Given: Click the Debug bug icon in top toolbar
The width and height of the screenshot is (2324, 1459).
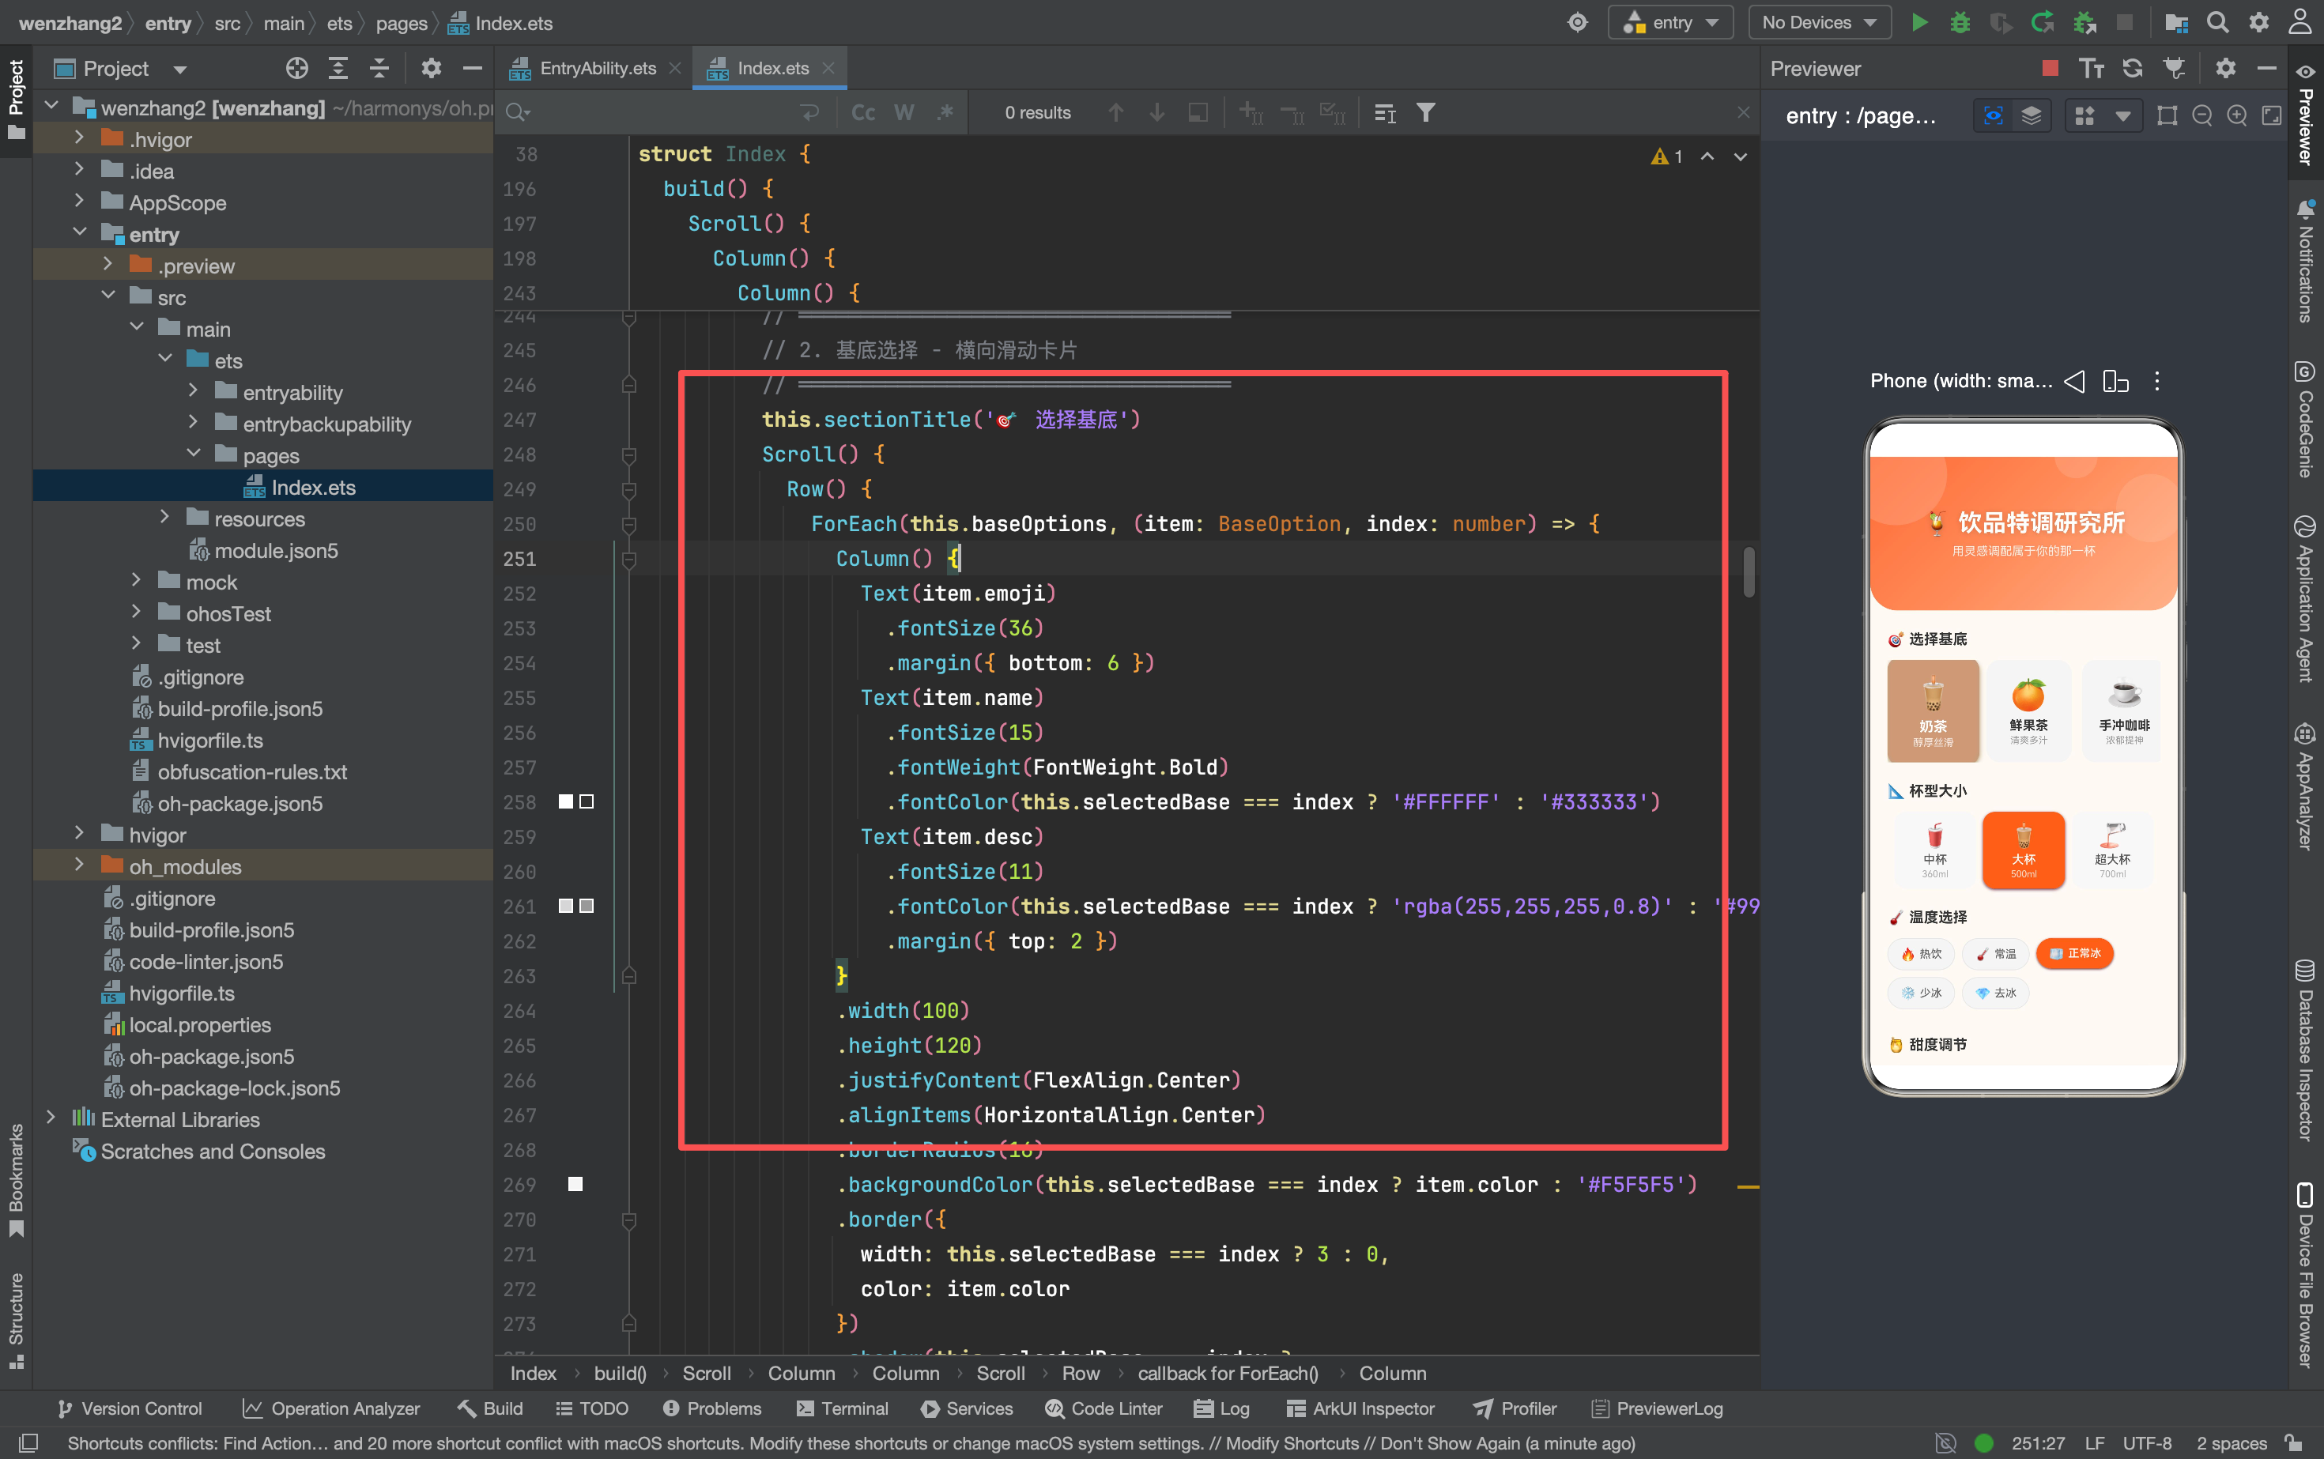Looking at the screenshot, I should click(x=1959, y=22).
